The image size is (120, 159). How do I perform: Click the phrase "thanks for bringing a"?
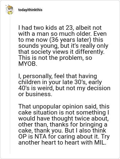(78, 124)
